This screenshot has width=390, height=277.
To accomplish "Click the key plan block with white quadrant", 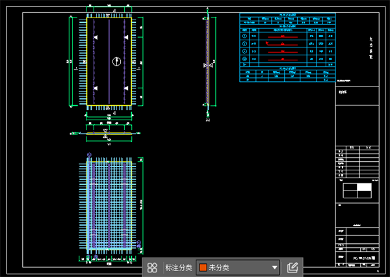I will [357, 191].
